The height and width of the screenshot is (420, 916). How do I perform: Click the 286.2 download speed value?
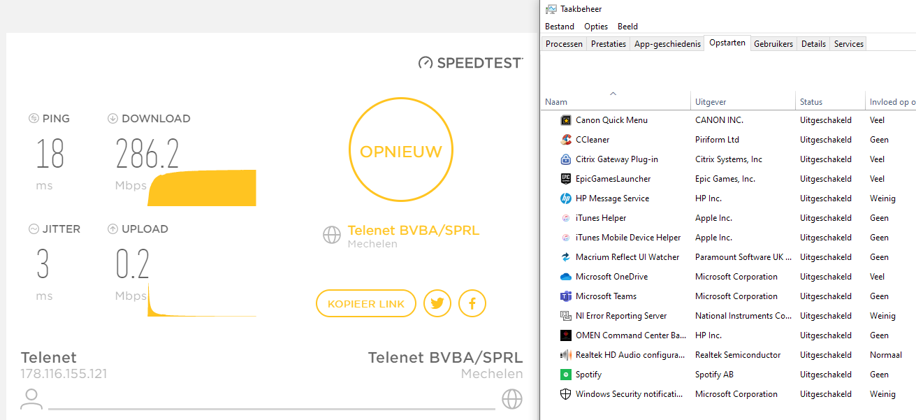coord(147,154)
